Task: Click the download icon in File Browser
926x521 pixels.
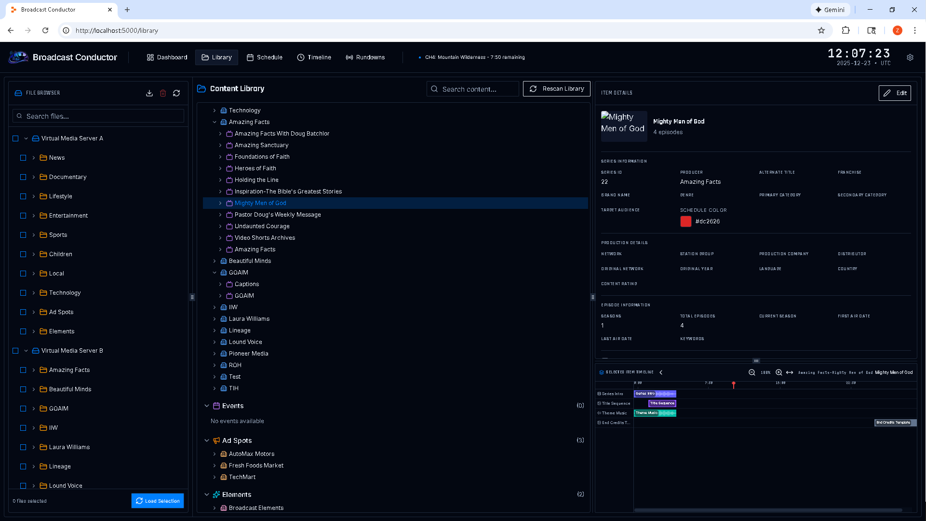Action: pyautogui.click(x=149, y=93)
